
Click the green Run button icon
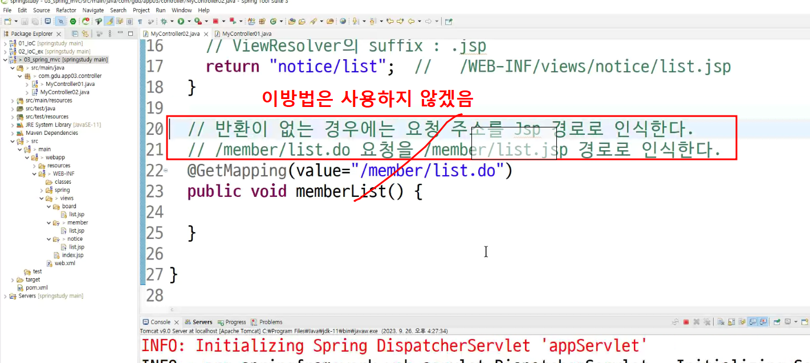(181, 22)
